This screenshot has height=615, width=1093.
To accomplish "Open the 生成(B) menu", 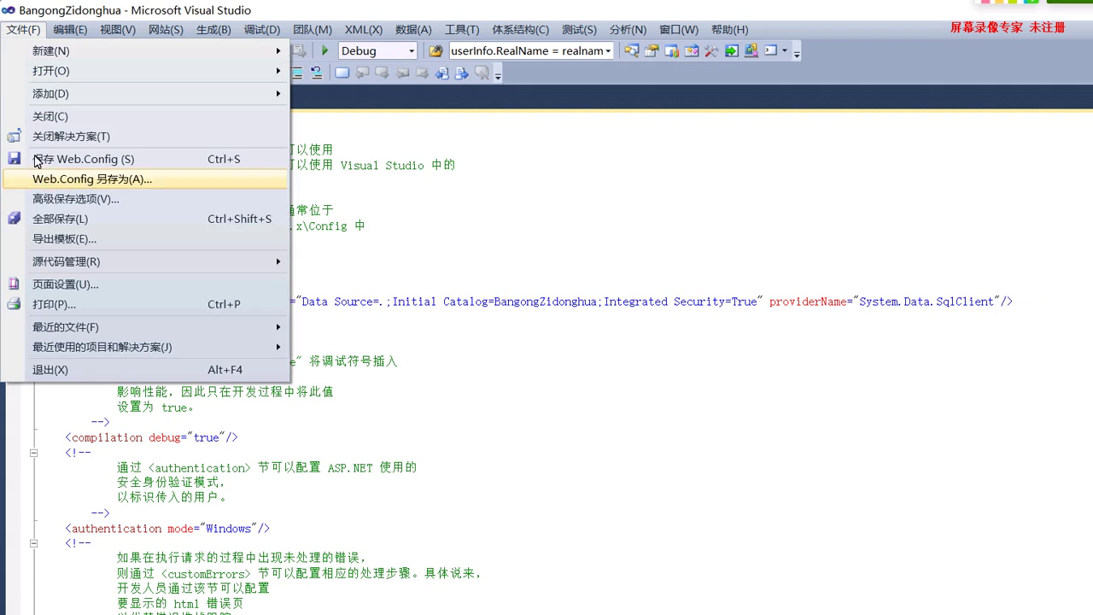I will tap(213, 29).
